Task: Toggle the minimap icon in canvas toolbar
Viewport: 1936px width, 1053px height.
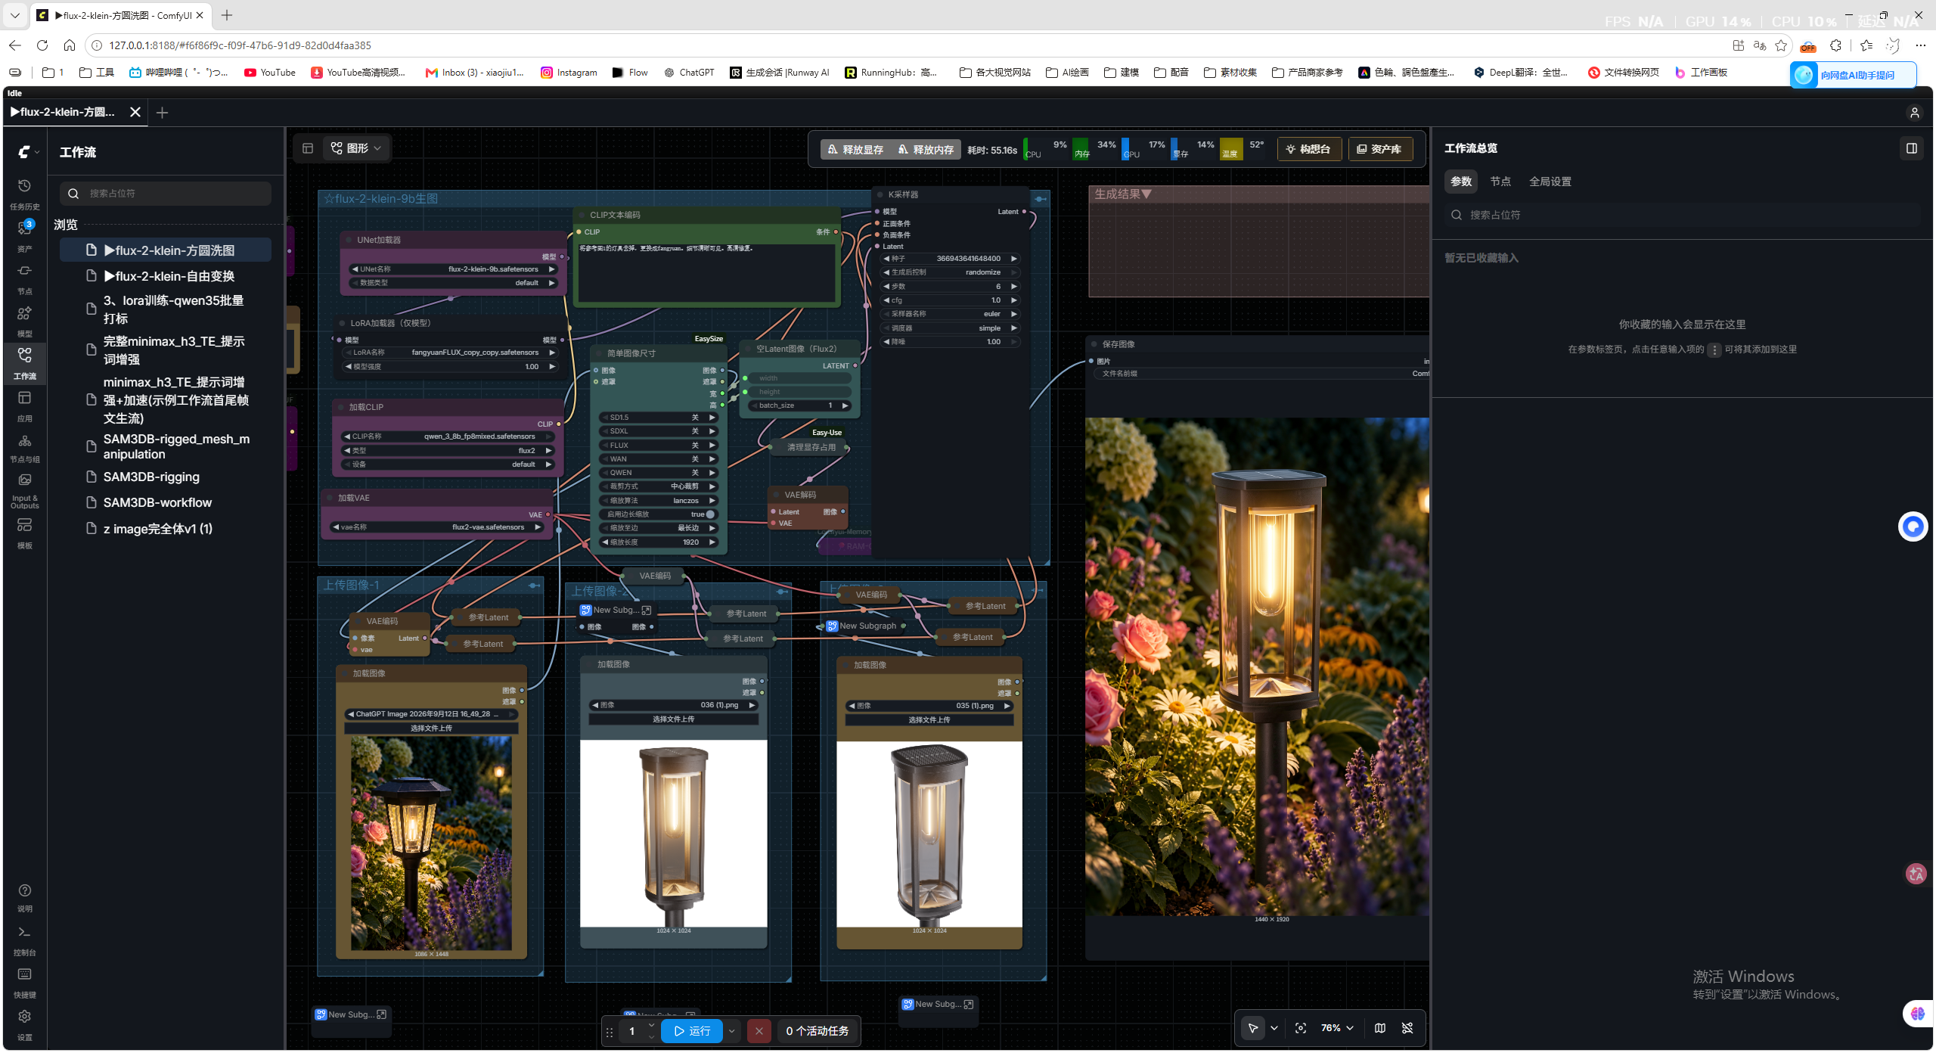Action: tap(1380, 1028)
